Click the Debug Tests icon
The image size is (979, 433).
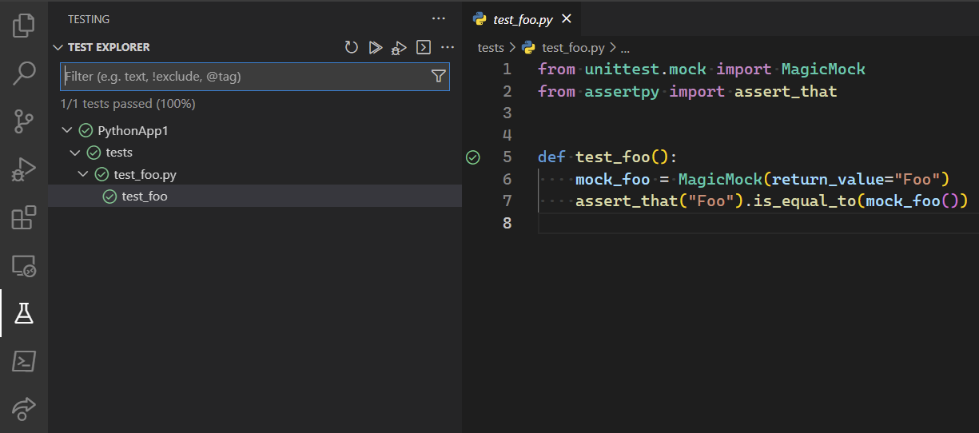pyautogui.click(x=399, y=48)
